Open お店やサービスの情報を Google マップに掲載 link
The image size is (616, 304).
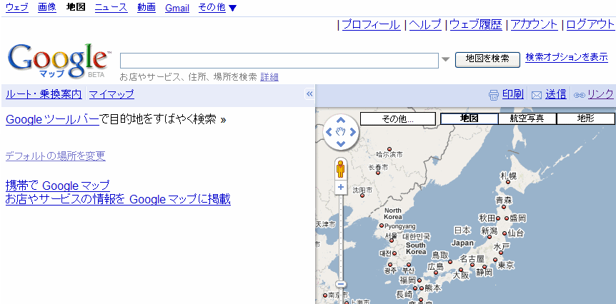click(118, 199)
